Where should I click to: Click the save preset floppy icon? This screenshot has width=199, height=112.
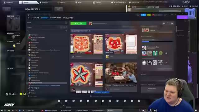click(x=58, y=9)
